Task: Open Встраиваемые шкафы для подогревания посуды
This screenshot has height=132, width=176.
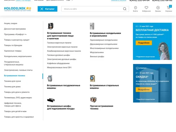Action: click(61, 107)
